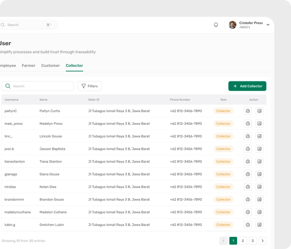The width and height of the screenshot is (291, 249).
Task: Print Paityn Curtis's record
Action: pos(248,111)
